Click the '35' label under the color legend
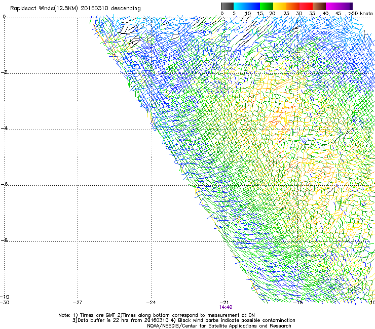This screenshot has height=329, width=375. tap(312, 14)
